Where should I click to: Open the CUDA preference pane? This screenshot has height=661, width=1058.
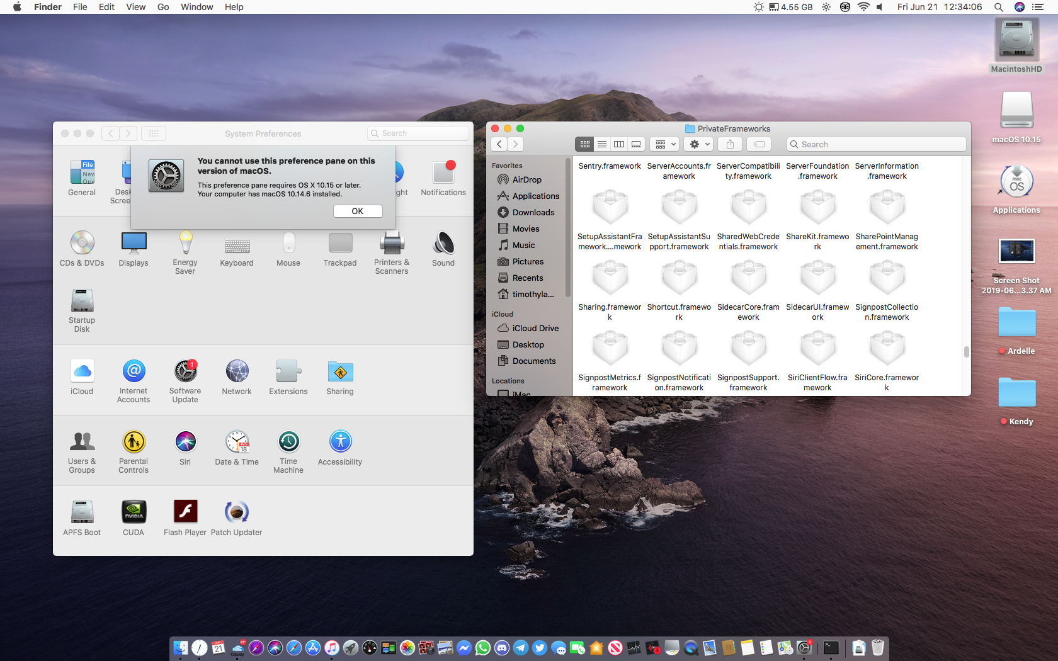click(134, 518)
